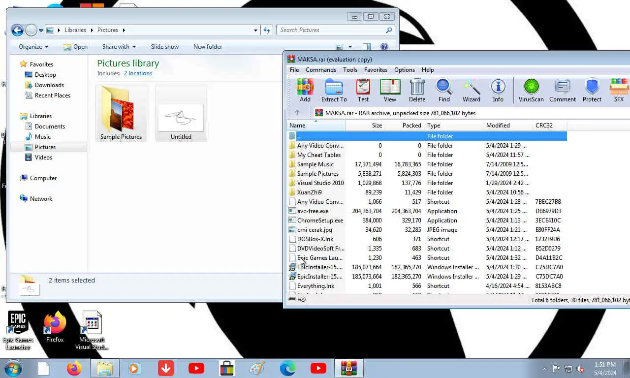The height and width of the screenshot is (378, 630).
Task: Click the Test archive icon
Action: click(x=363, y=91)
